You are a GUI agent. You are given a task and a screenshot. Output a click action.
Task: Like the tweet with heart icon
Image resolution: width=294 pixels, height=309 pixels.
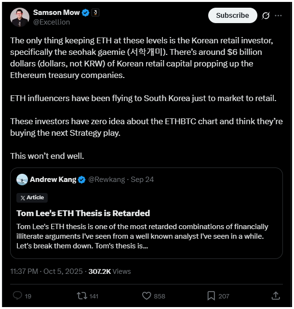click(x=147, y=296)
